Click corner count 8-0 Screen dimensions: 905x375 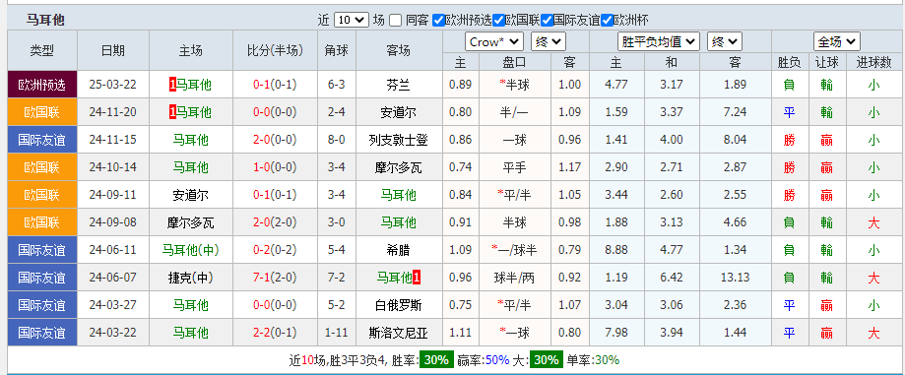pyautogui.click(x=337, y=140)
